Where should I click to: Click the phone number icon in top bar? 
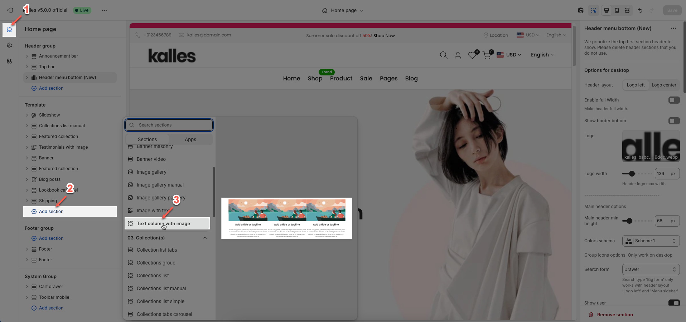coord(138,35)
